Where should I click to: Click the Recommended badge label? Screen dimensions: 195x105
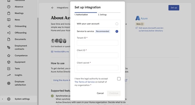pyautogui.click(x=102, y=31)
